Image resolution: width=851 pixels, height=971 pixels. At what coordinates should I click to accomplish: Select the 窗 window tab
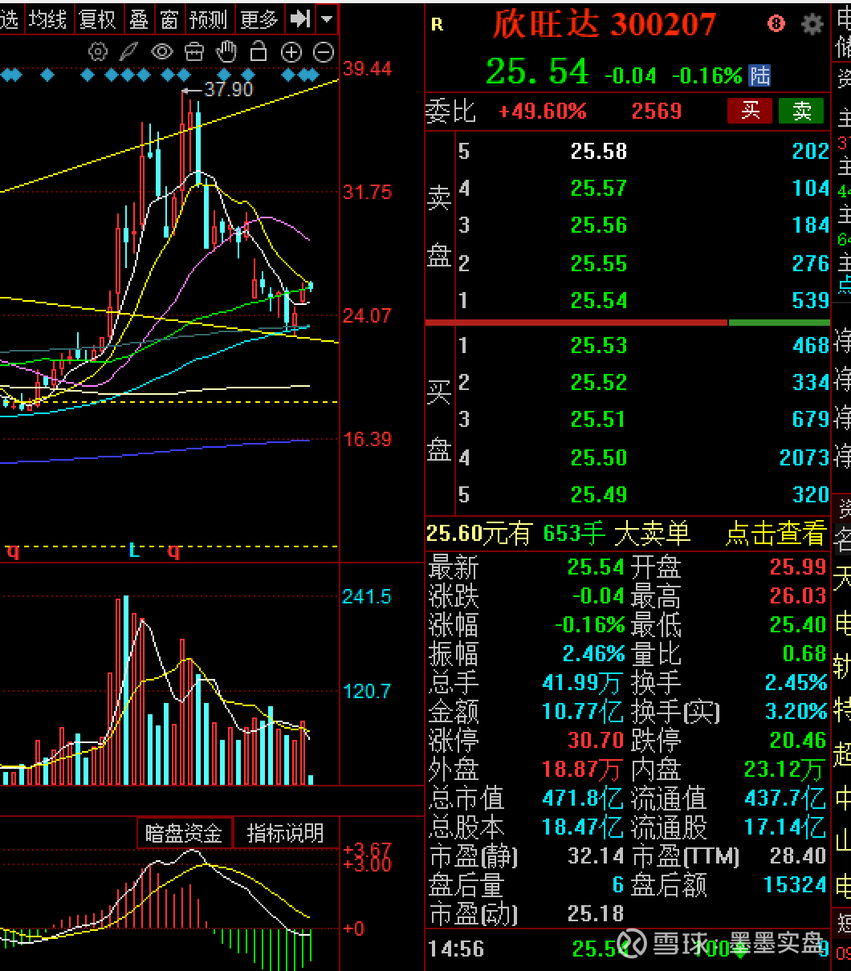[x=169, y=18]
